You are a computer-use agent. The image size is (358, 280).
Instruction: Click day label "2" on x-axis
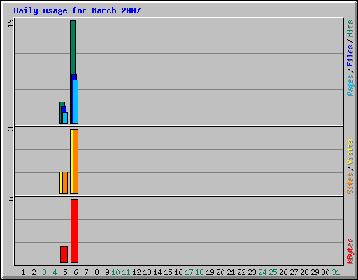pyautogui.click(x=34, y=272)
